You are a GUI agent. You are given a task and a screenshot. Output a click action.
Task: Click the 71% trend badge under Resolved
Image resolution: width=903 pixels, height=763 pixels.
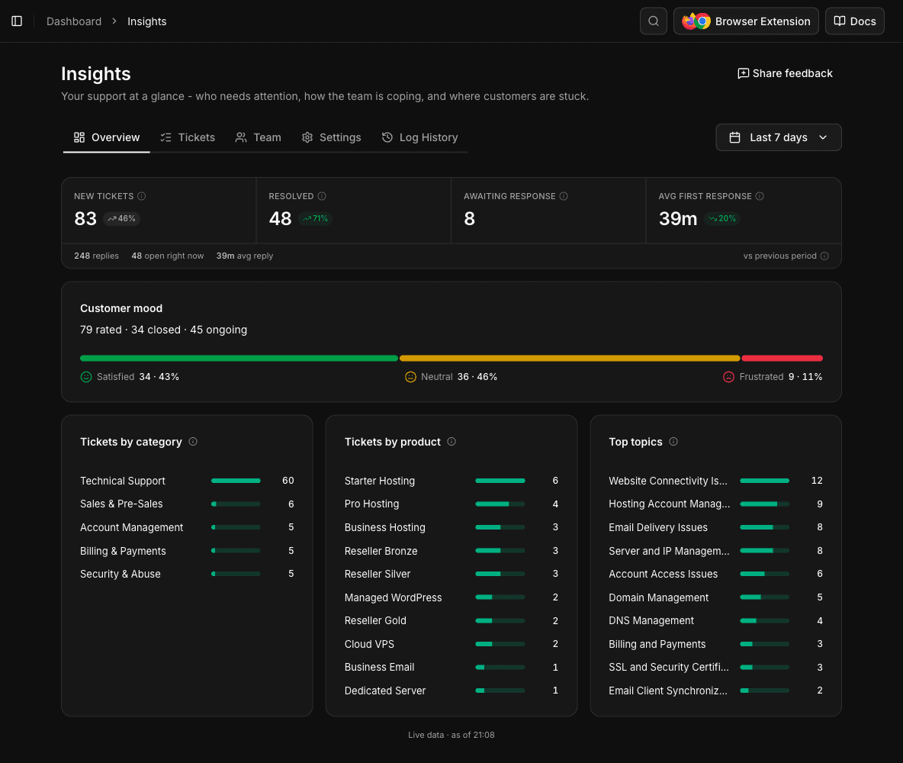point(315,218)
